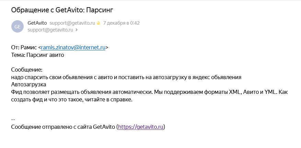This screenshot has height=148, width=301.
Task: Click the "Сообщение:" label
Action: coord(26,70)
